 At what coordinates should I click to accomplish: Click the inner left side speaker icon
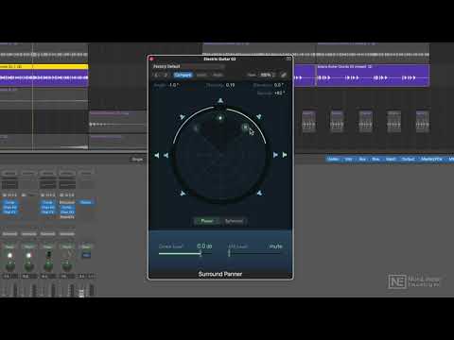pyautogui.click(x=166, y=155)
